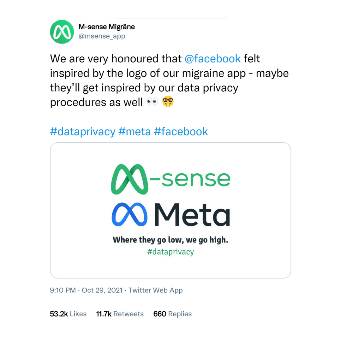
Task: Select the green M-sense logo in the image
Action: 130,179
